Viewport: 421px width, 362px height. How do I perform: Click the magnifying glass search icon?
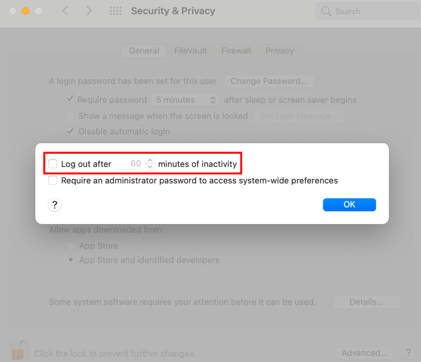coord(326,11)
